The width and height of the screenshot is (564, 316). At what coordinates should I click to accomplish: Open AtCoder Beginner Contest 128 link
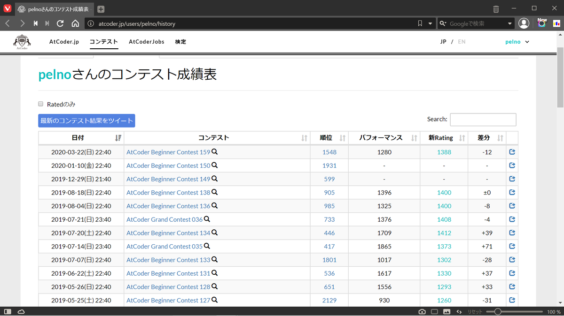(168, 287)
